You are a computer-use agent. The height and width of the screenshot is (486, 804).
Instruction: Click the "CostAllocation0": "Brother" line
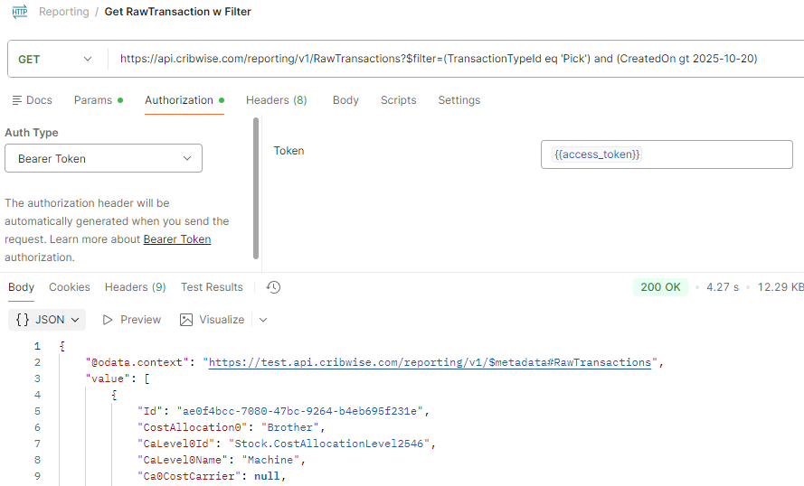coord(232,427)
